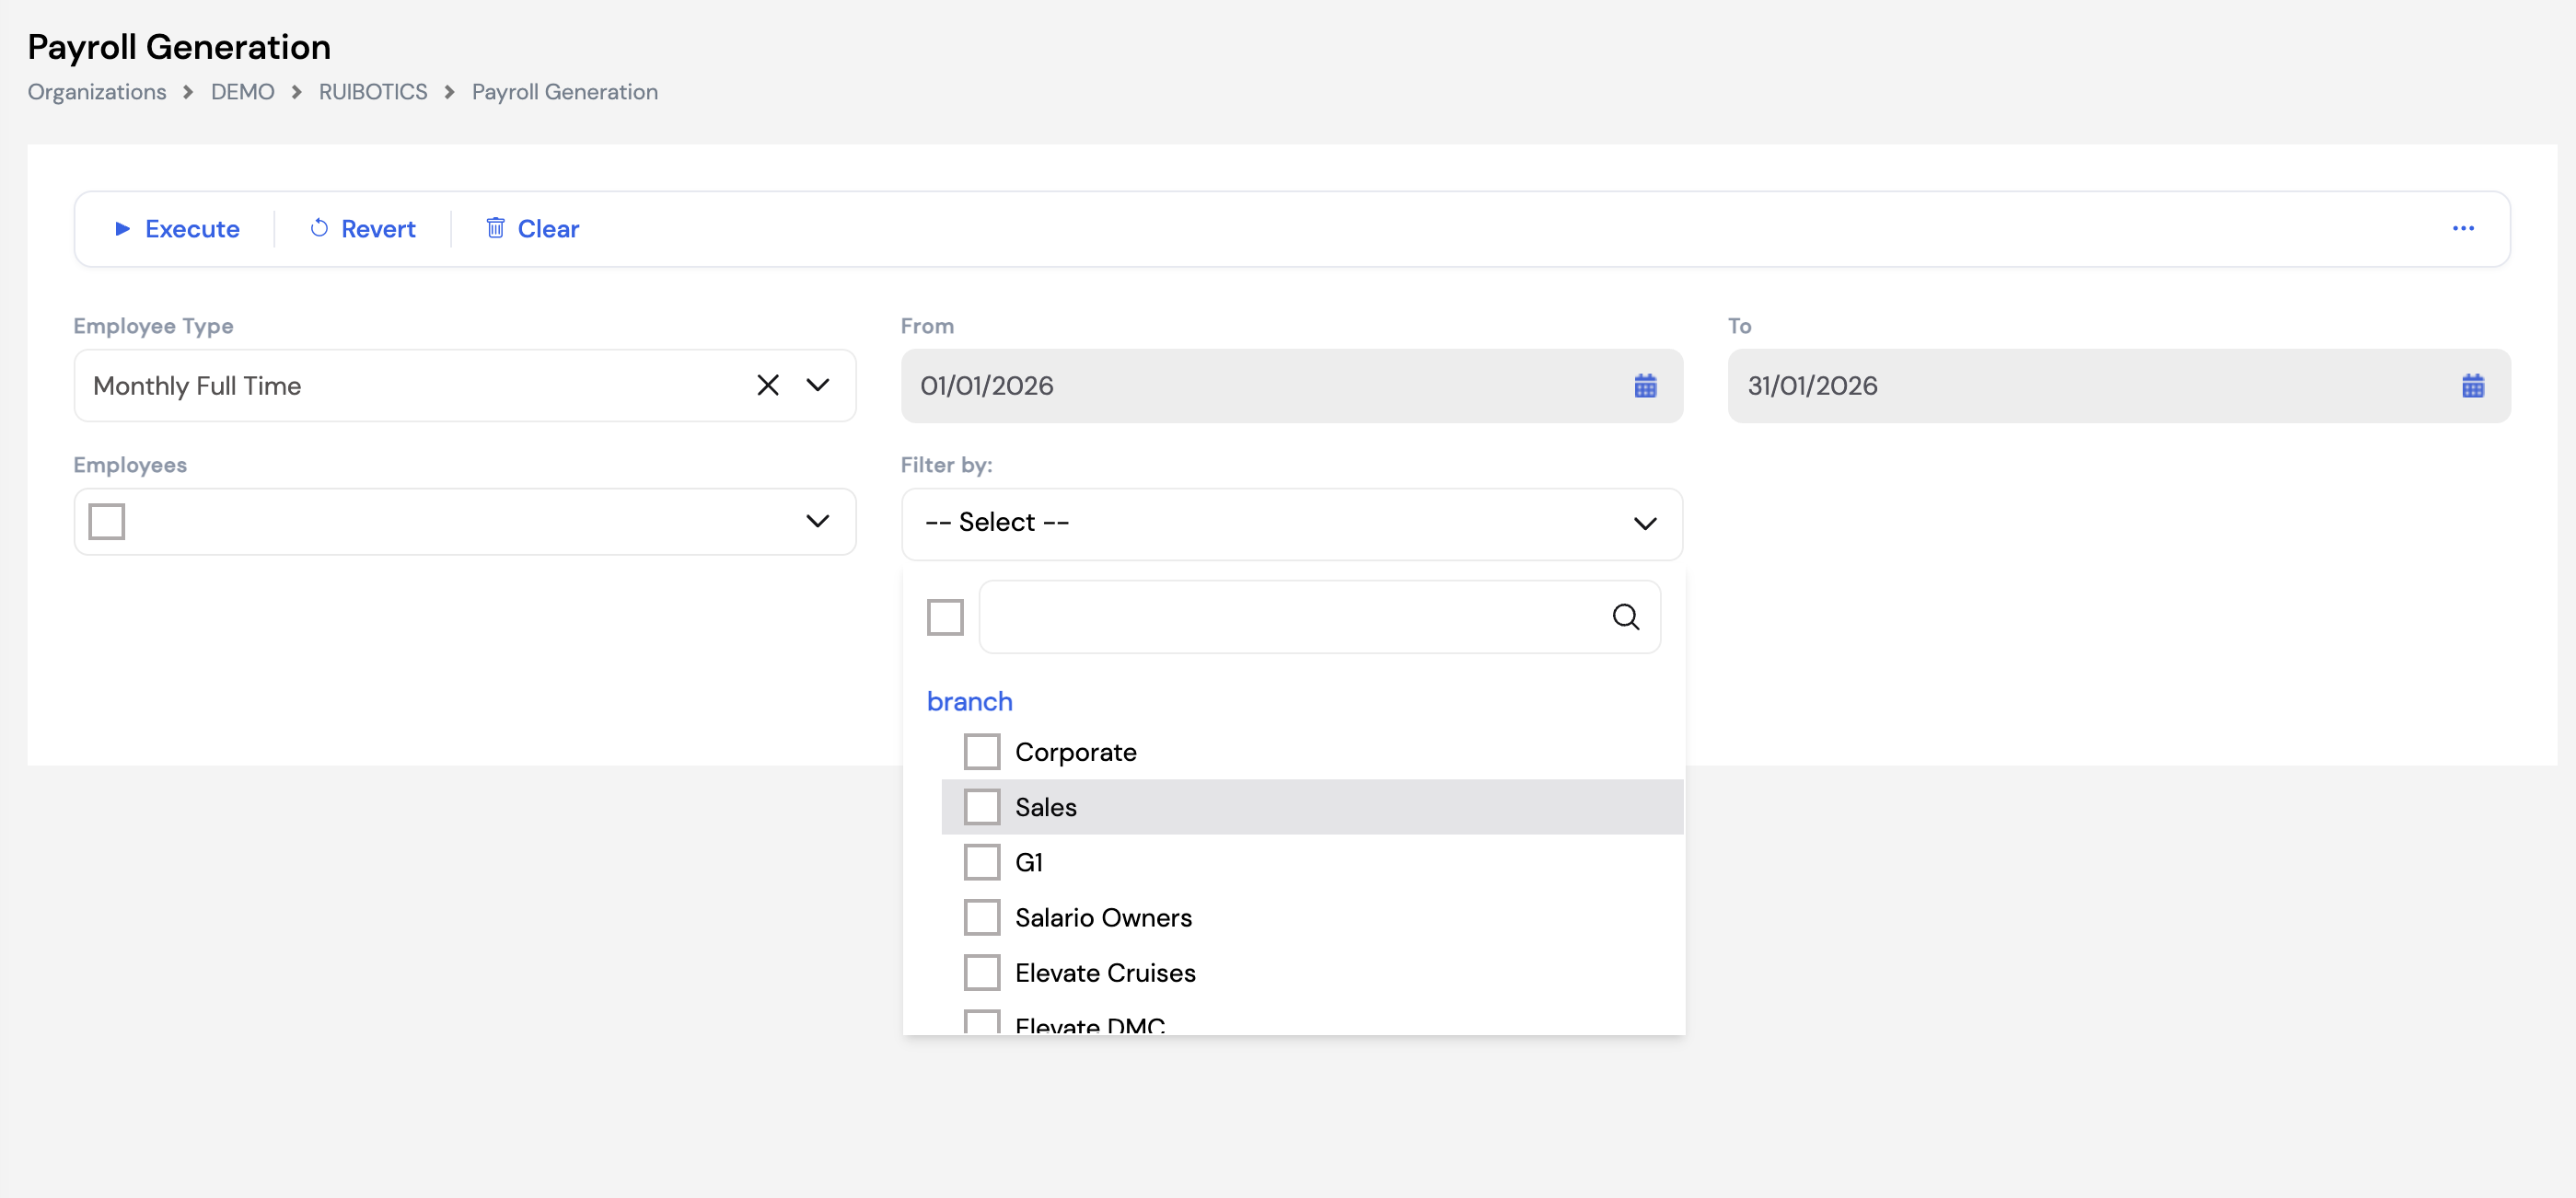Select the Sales option text
This screenshot has height=1198, width=2576.
click(1045, 807)
